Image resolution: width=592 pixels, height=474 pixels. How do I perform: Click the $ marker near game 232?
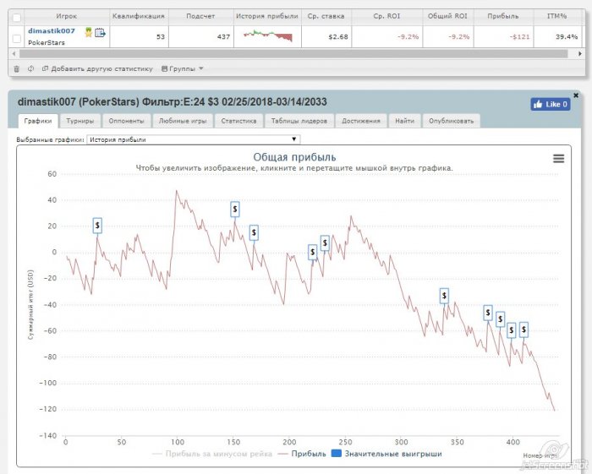point(325,242)
